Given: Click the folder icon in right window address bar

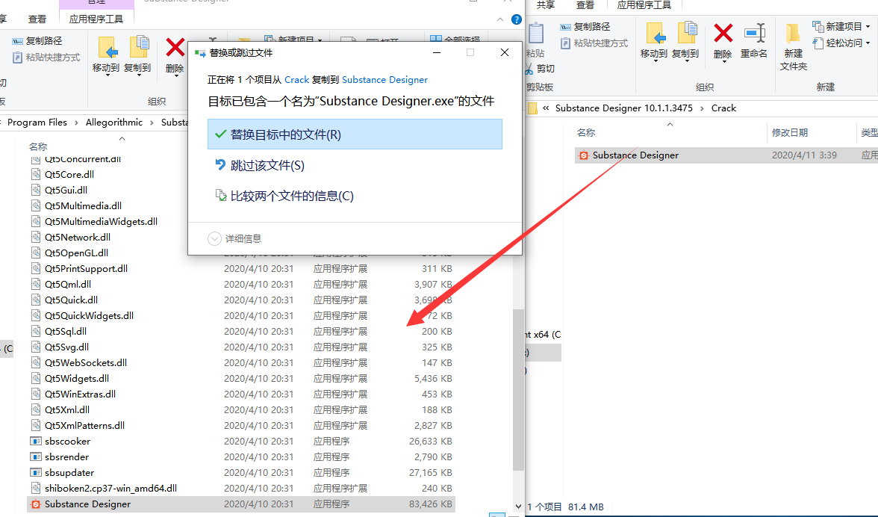Looking at the screenshot, I should click(532, 108).
